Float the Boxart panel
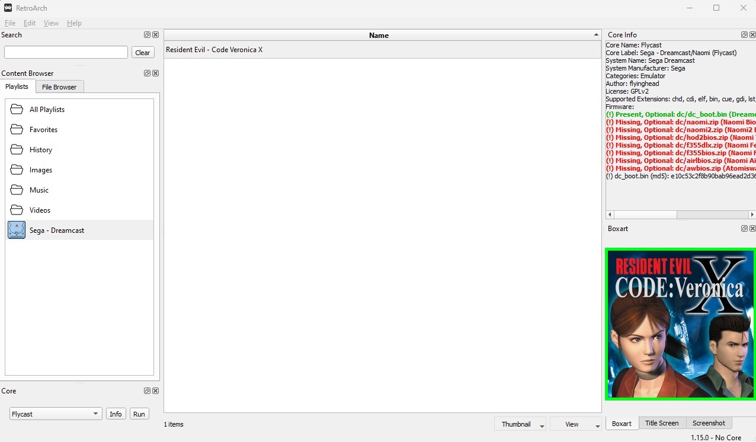 (744, 229)
